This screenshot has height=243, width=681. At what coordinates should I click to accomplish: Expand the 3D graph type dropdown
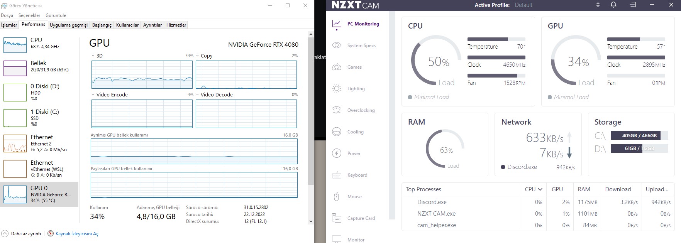pos(93,56)
